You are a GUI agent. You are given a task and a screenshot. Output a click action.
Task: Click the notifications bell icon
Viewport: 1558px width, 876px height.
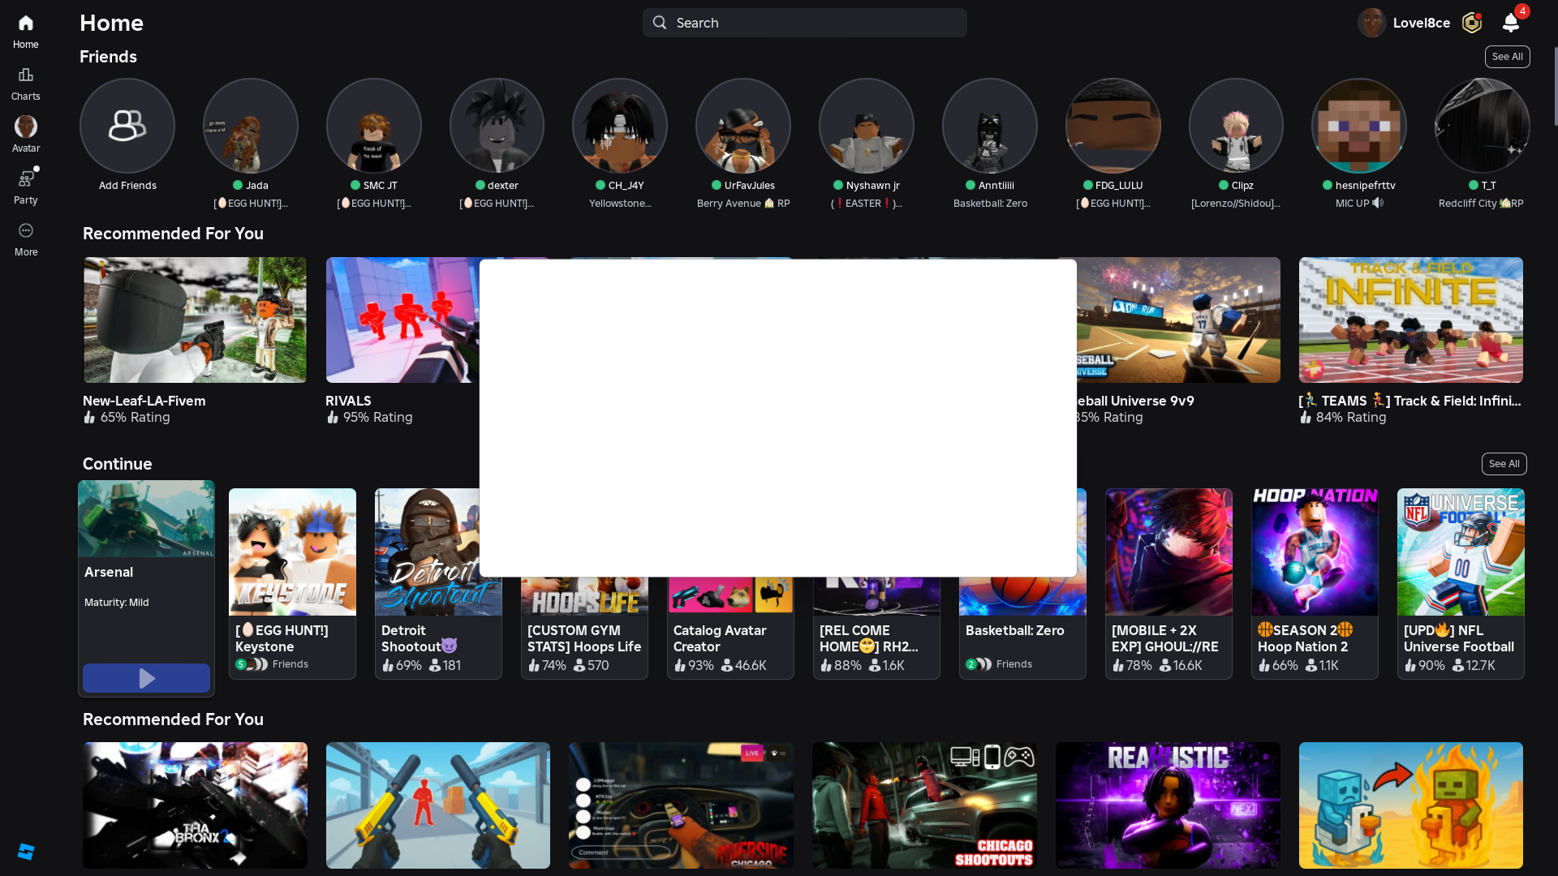1510,23
